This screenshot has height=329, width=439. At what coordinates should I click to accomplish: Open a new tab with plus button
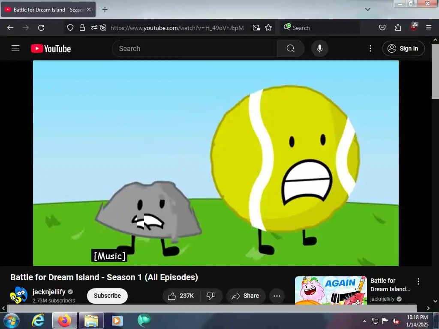click(x=105, y=9)
